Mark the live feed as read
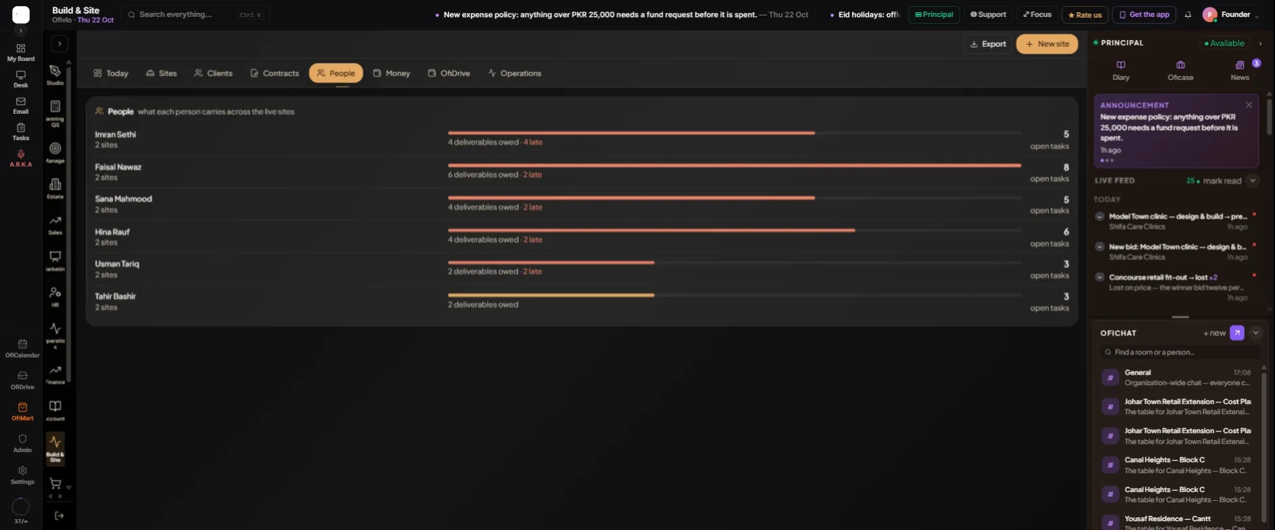The height and width of the screenshot is (530, 1275). (1222, 181)
